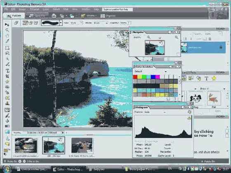Image resolution: width=231 pixels, height=173 pixels.
Task: Click MORE on the Layers palette header
Action: [220, 29]
